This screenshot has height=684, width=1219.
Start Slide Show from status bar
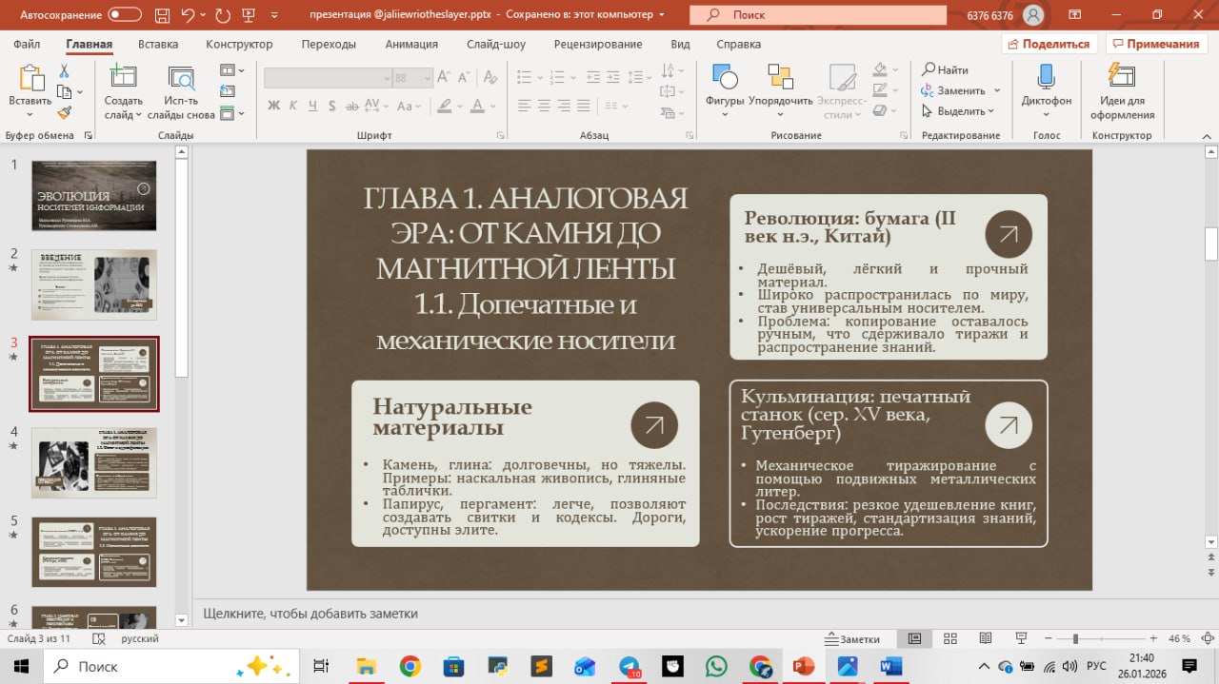[1020, 638]
